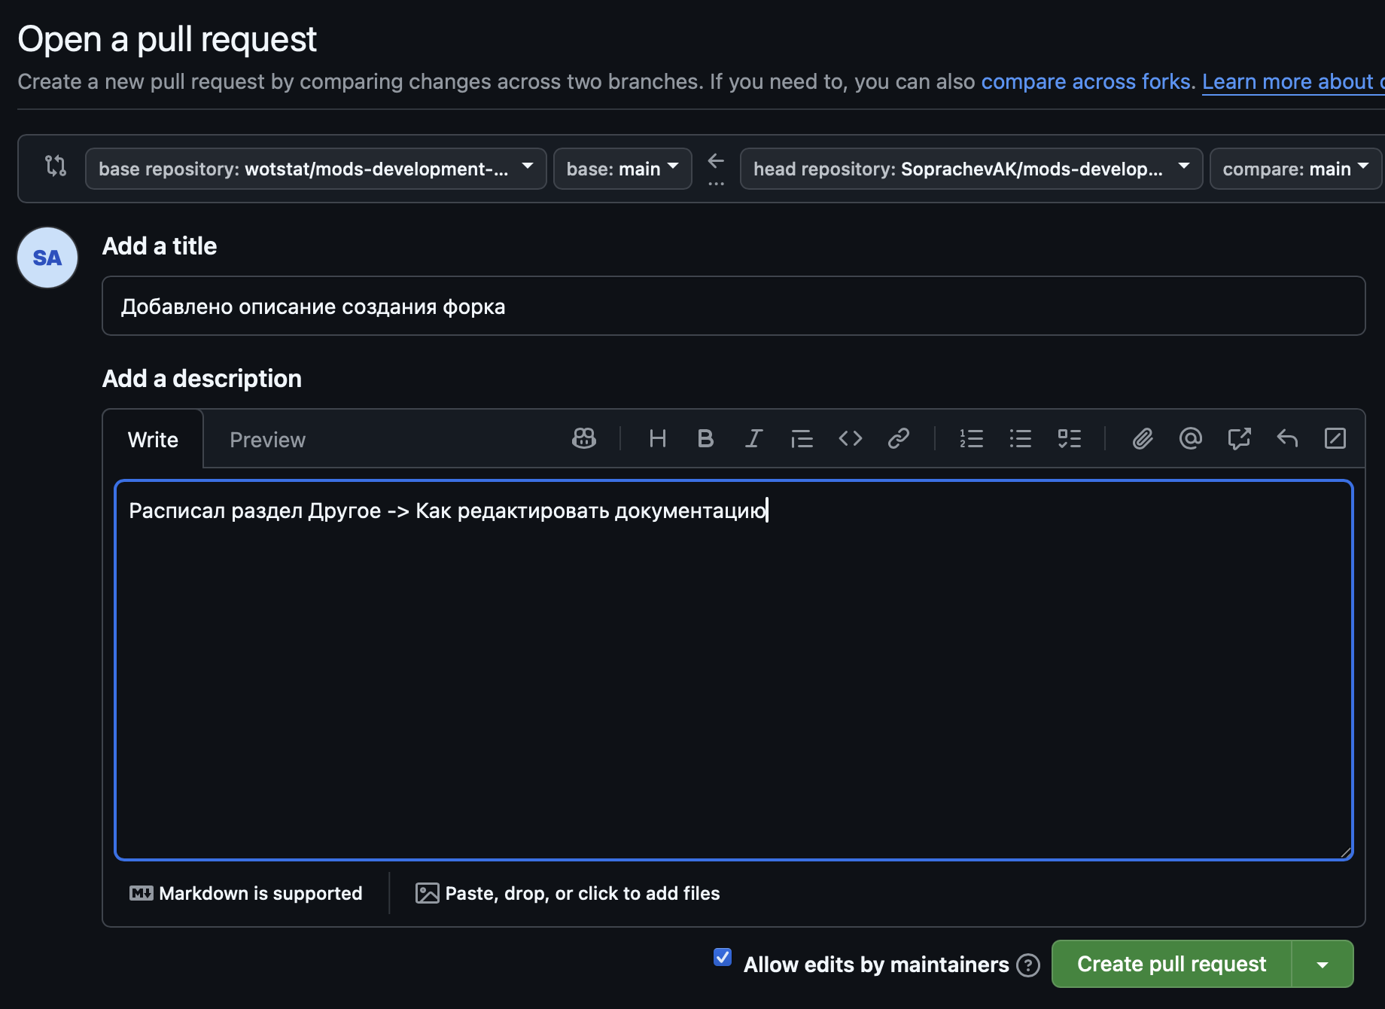This screenshot has height=1009, width=1385.
Task: Click the Create pull request button
Action: click(x=1171, y=964)
